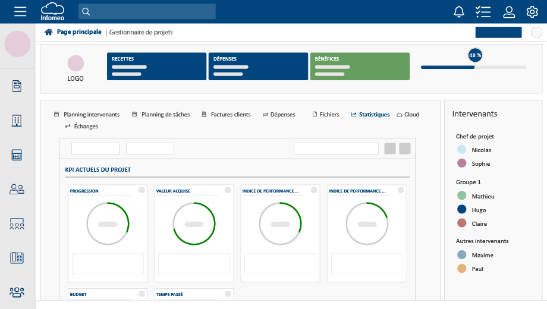Click the first grey square button
Viewport: 547px width, 309px height.
[390, 149]
